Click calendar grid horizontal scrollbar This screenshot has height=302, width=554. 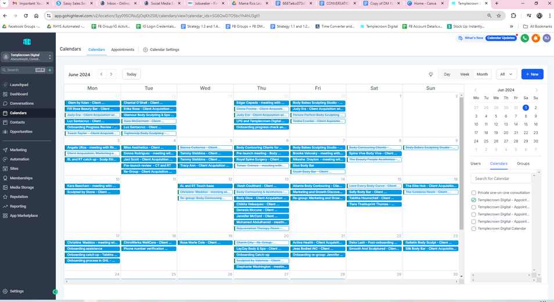pos(261,282)
